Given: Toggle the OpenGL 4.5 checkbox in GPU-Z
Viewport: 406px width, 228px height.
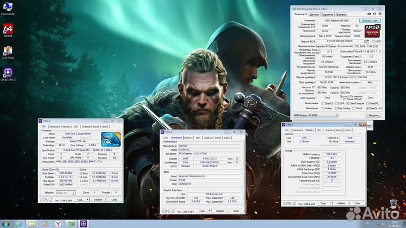Looking at the screenshot, I should tap(368, 108).
